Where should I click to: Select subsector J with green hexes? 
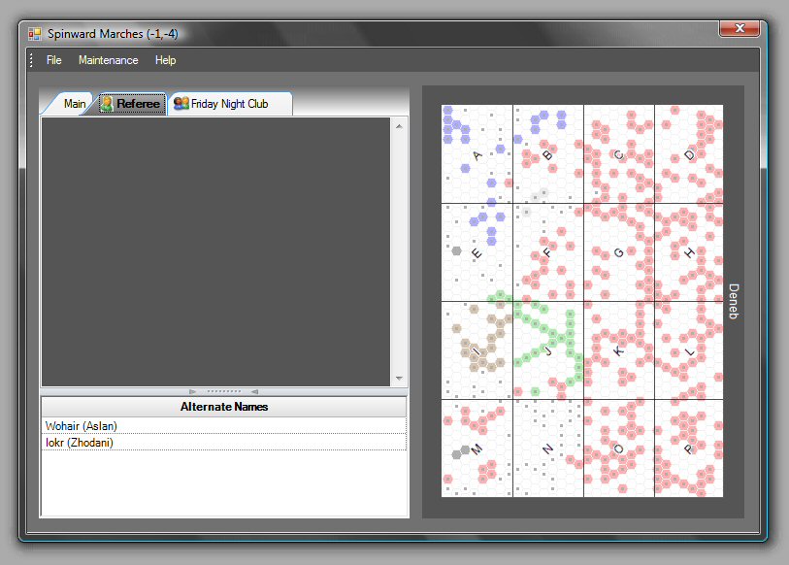point(547,350)
